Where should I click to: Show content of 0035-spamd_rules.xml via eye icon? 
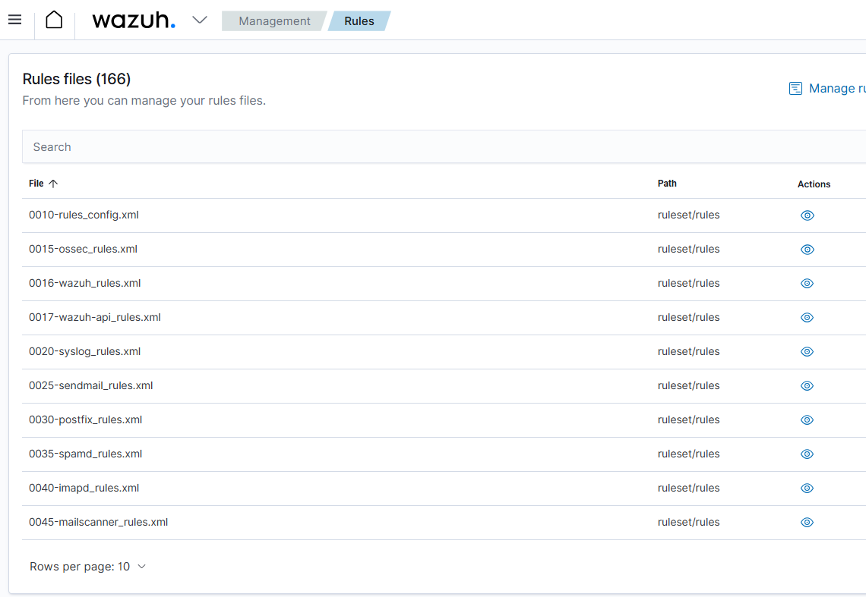click(x=807, y=454)
